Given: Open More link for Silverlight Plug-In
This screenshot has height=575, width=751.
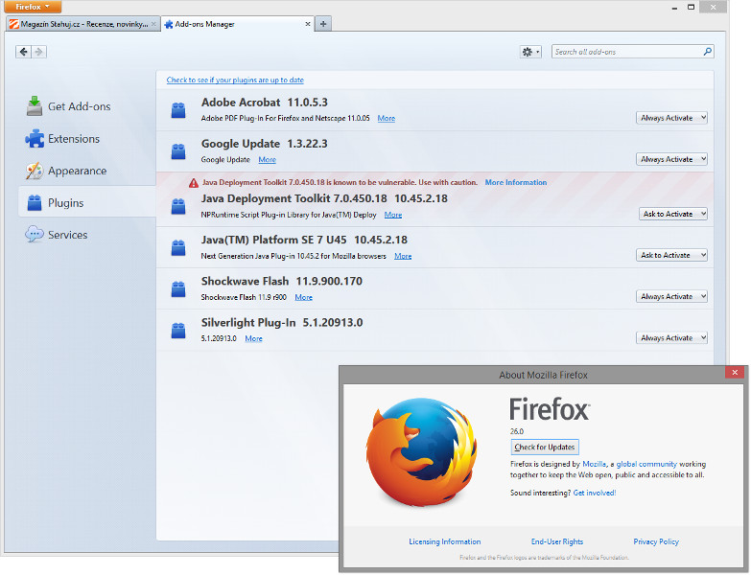Looking at the screenshot, I should [254, 338].
